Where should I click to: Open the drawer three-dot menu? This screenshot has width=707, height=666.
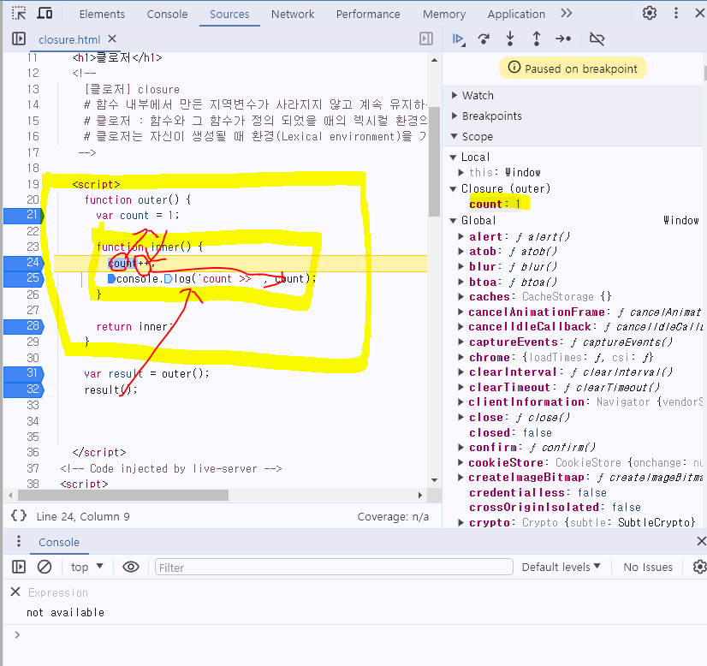pos(19,541)
